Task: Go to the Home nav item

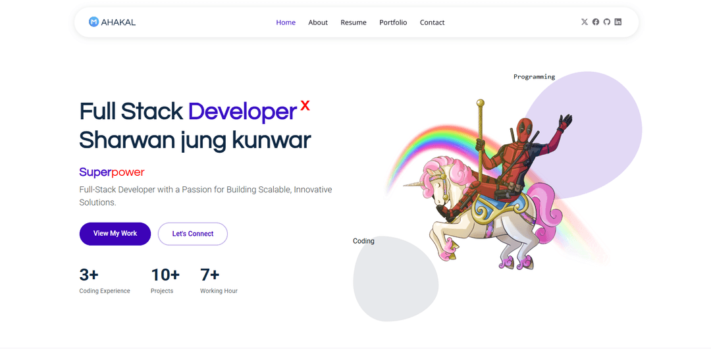Action: click(x=286, y=22)
